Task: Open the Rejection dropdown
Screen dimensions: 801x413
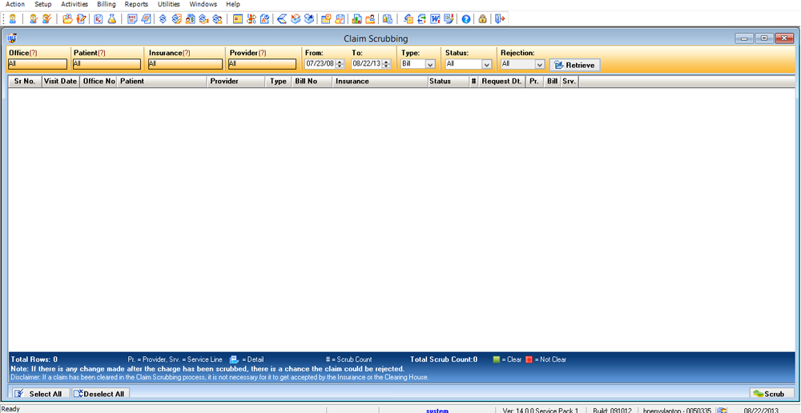Action: [x=539, y=65]
